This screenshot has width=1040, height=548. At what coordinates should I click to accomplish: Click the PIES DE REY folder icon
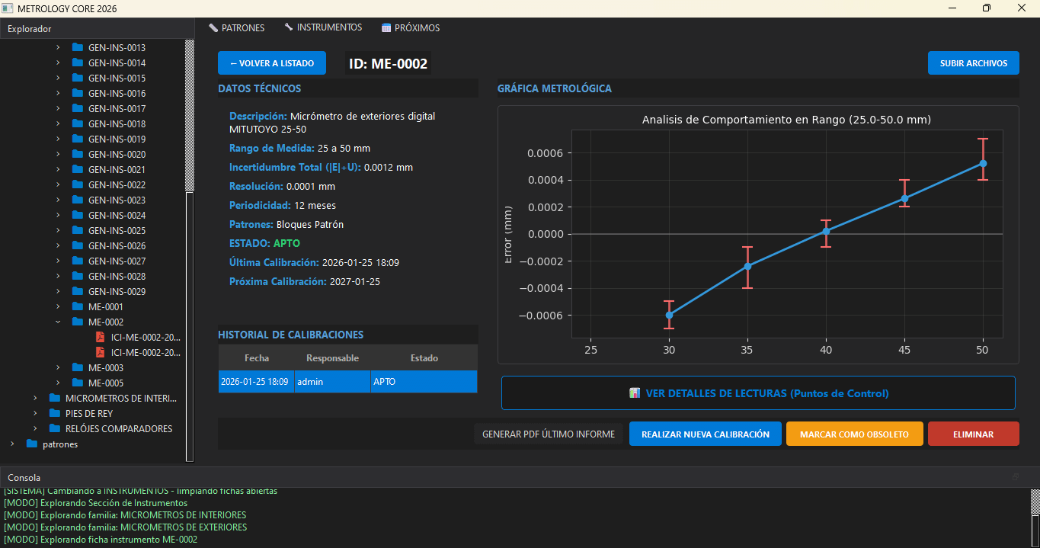[54, 413]
